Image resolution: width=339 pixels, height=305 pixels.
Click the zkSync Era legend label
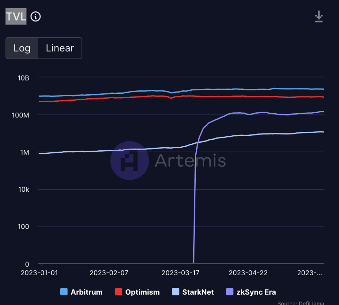[x=256, y=292]
